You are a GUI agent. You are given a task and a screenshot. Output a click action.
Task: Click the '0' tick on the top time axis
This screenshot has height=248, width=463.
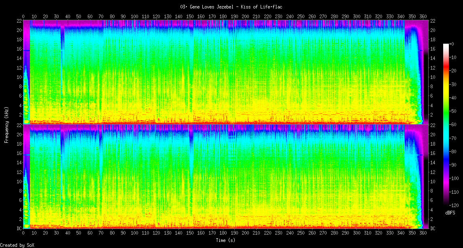23,16
